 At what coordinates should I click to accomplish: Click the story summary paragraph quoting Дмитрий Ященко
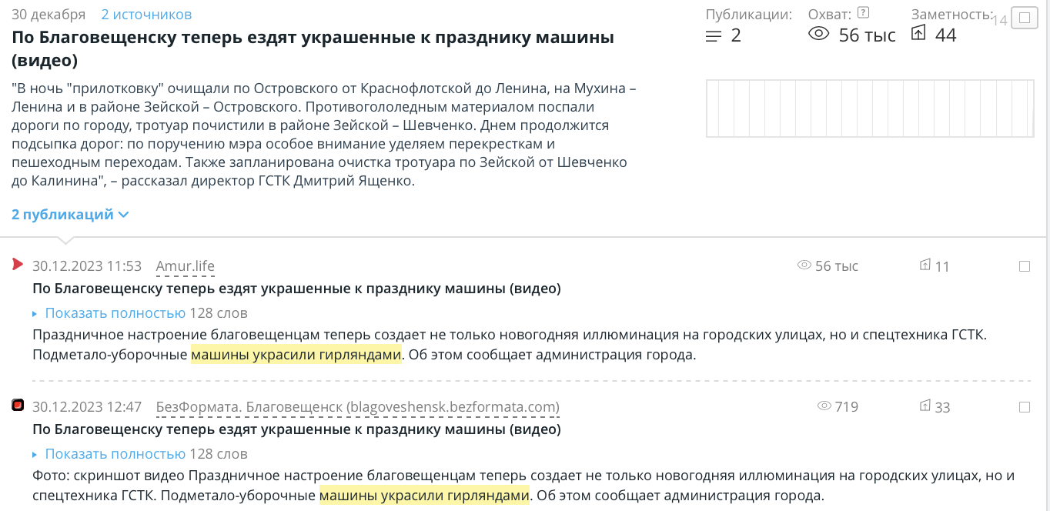coord(324,135)
